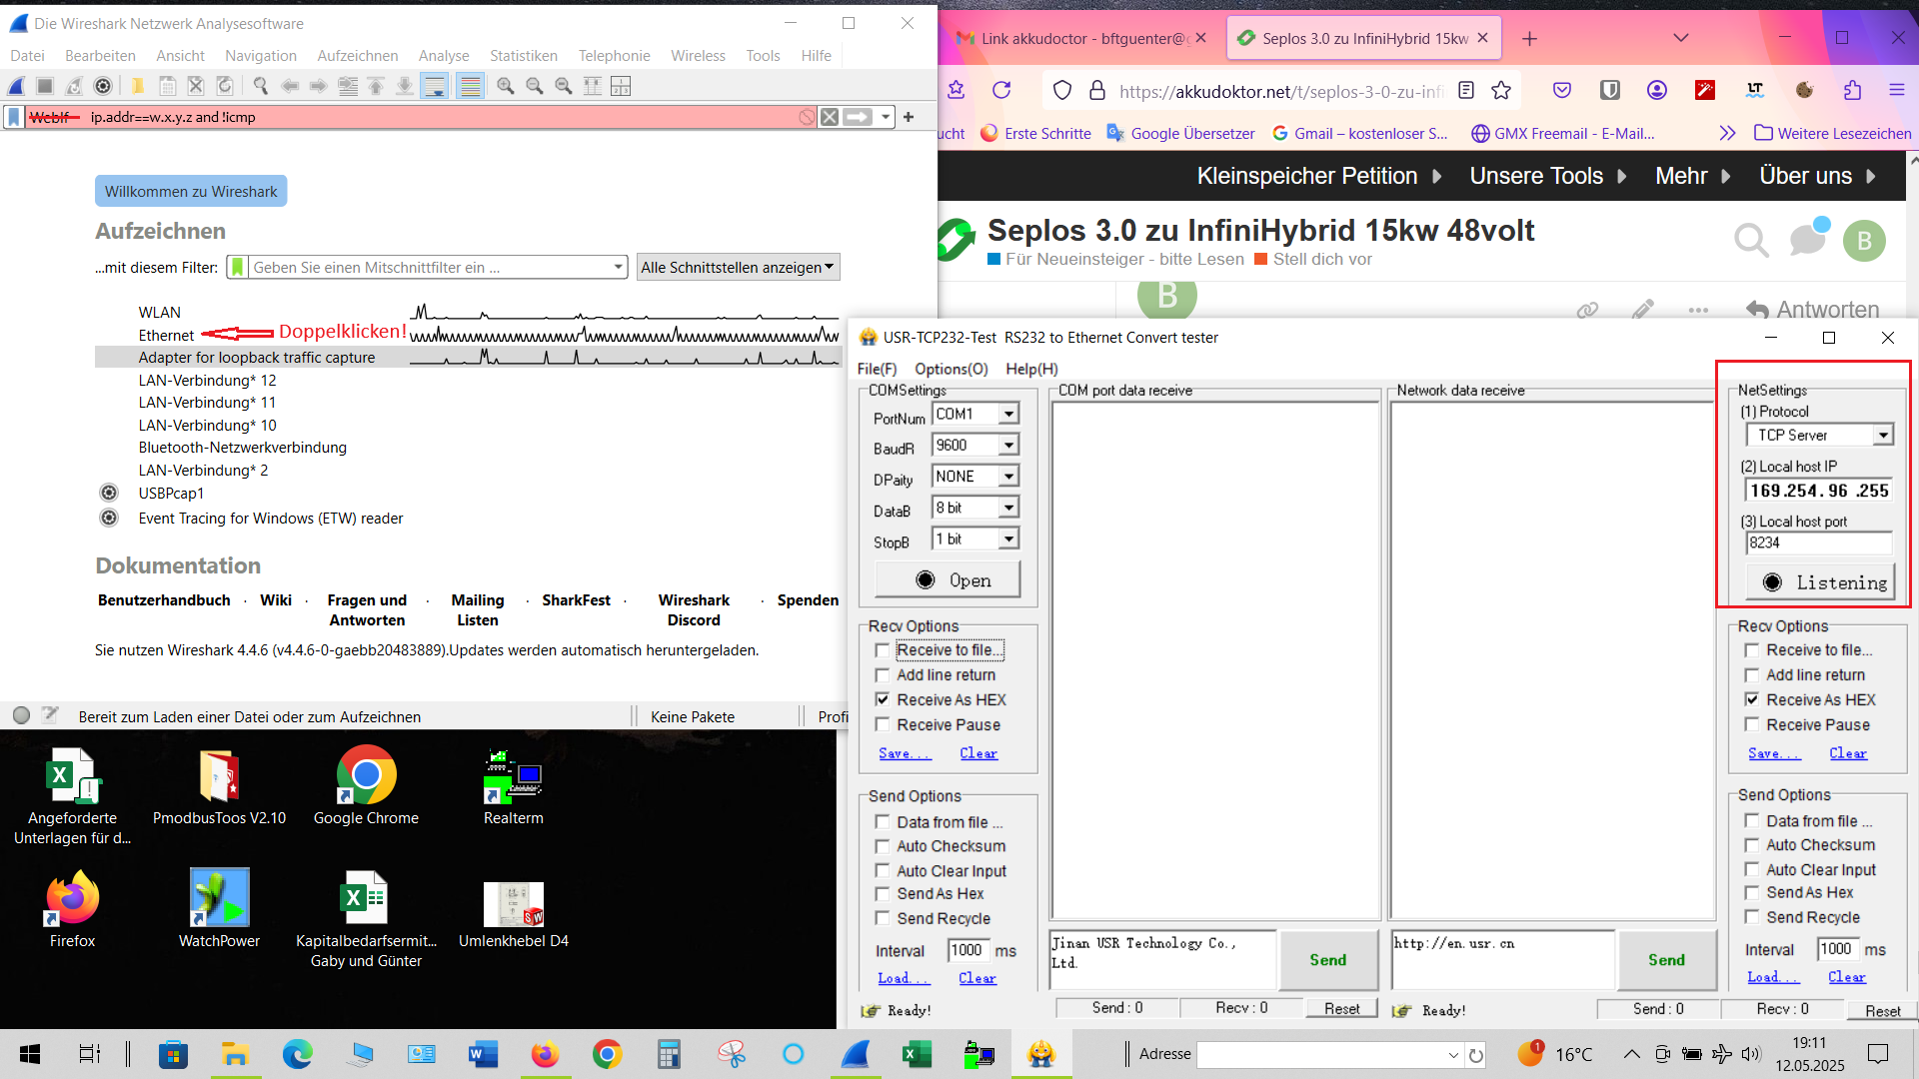1919x1079 pixels.
Task: Expand Firefox list all tabs chevron
Action: (1681, 38)
